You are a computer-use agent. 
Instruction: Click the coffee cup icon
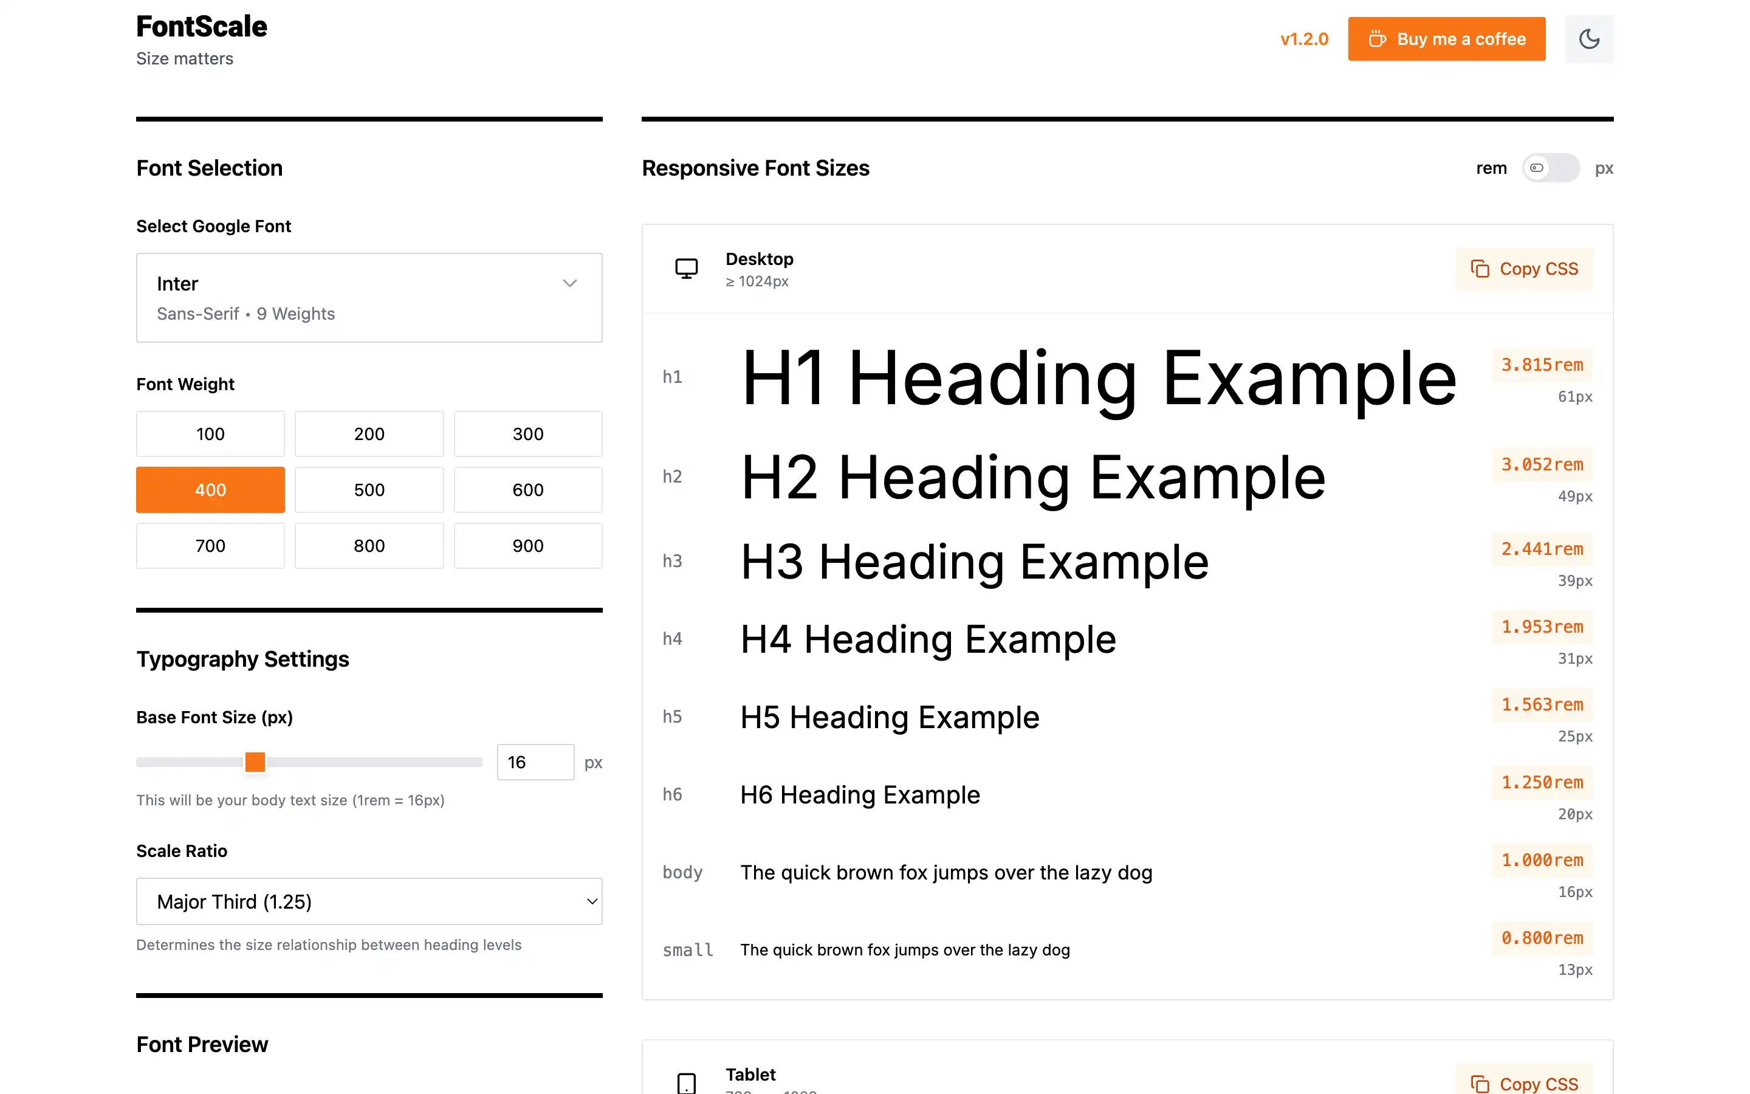pos(1377,39)
